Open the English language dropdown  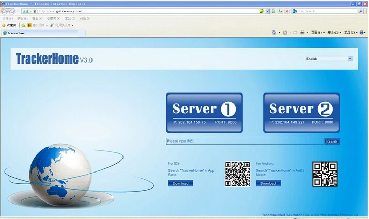pyautogui.click(x=329, y=59)
